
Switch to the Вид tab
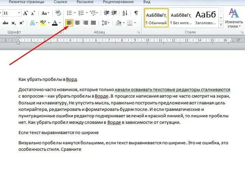click(x=147, y=2)
